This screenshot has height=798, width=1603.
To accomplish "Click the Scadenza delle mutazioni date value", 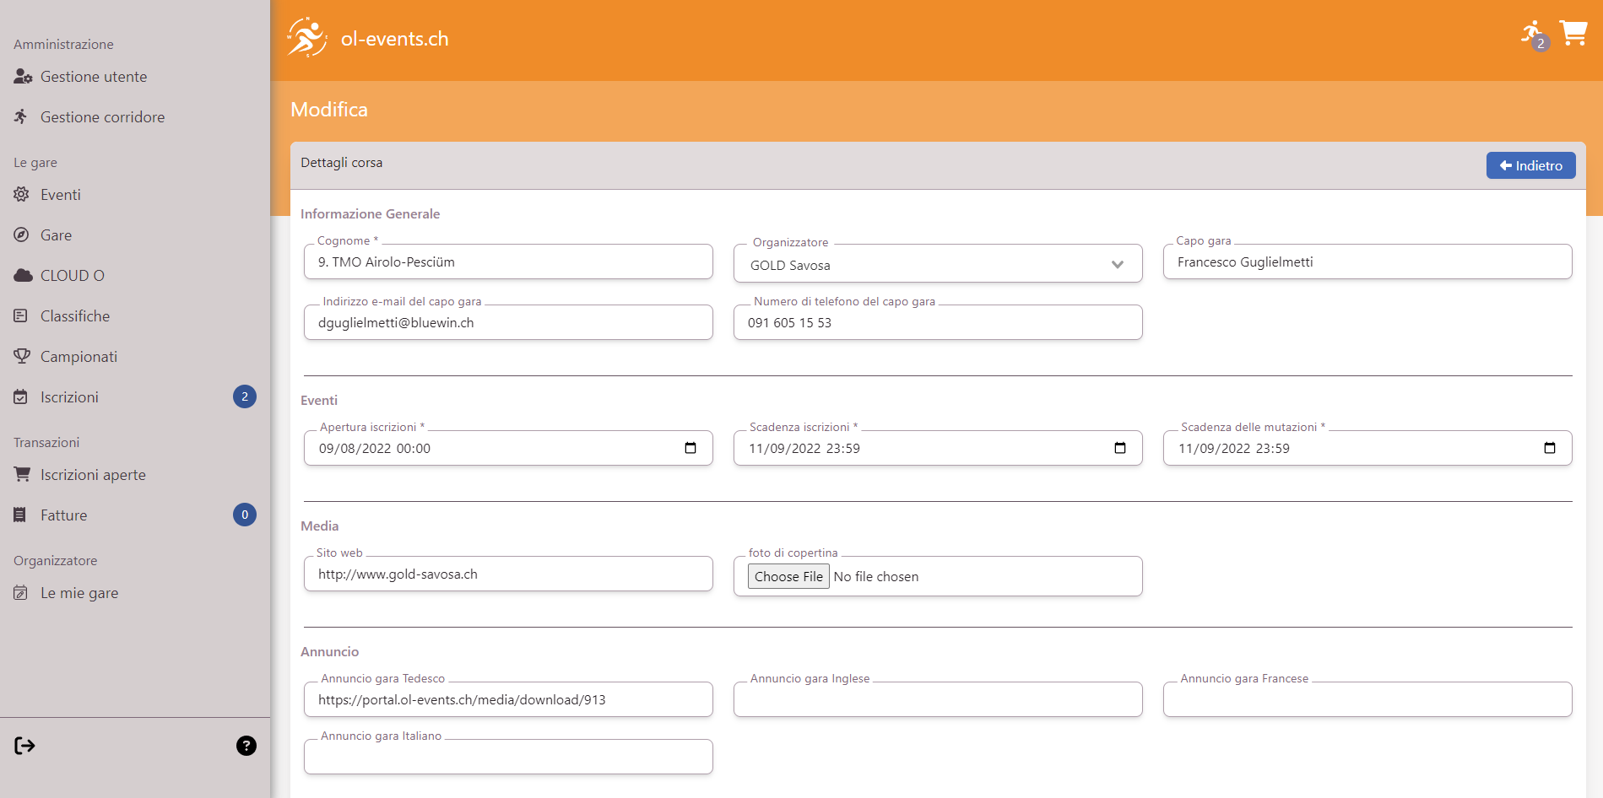I will click(1233, 449).
